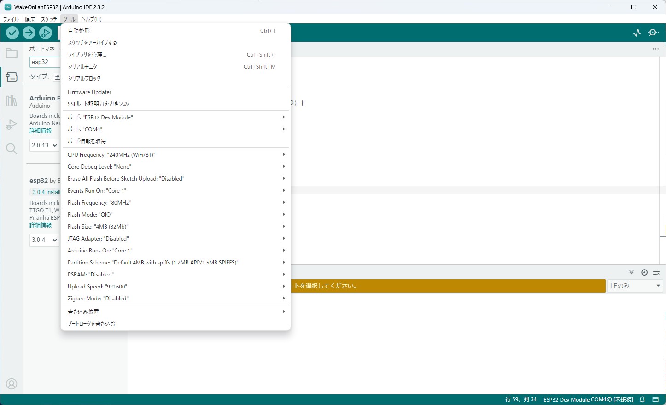Open the Library Manager sidebar icon

pyautogui.click(x=12, y=101)
